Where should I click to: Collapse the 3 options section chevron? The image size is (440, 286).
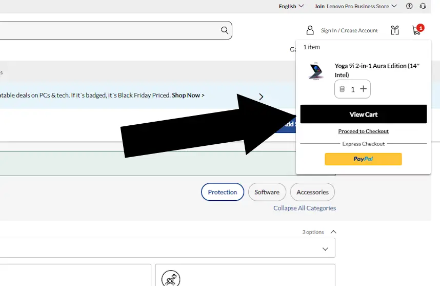333,232
